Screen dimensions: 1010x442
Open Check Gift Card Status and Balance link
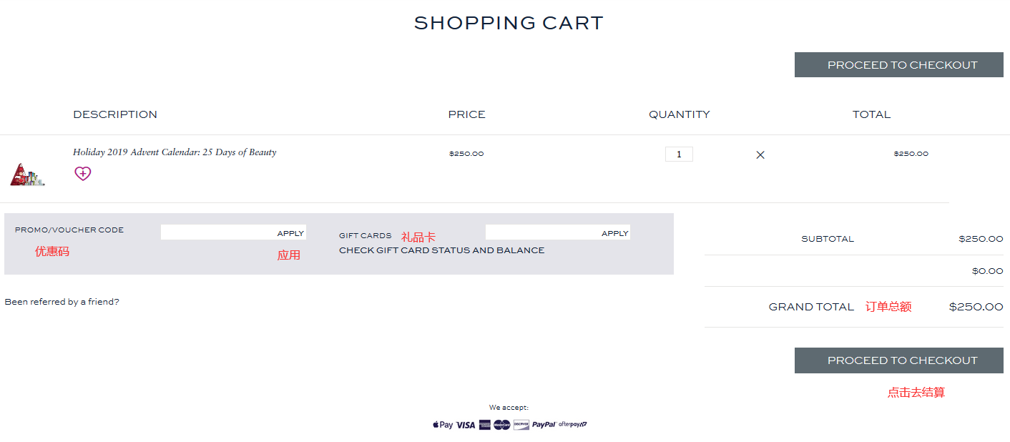pos(441,250)
